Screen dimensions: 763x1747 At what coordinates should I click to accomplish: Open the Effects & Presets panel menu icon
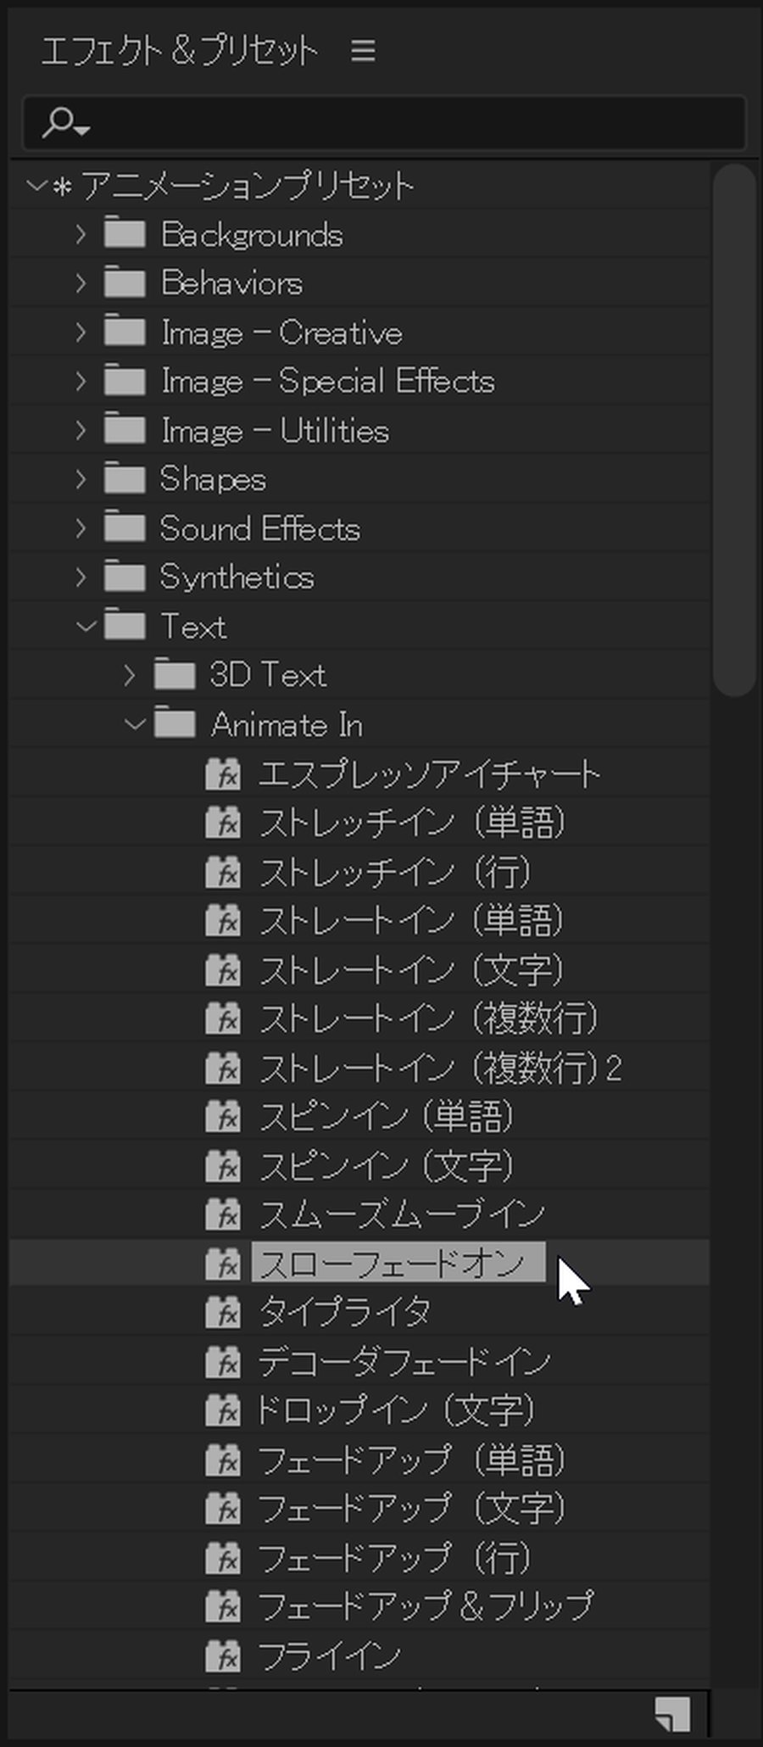tap(363, 51)
